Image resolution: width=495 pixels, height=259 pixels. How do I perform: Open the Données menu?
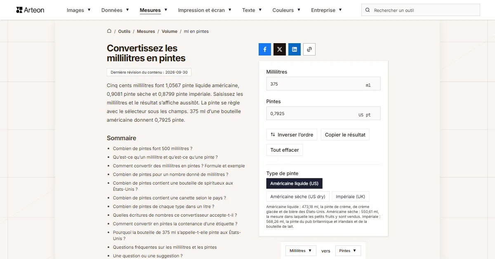coord(115,10)
